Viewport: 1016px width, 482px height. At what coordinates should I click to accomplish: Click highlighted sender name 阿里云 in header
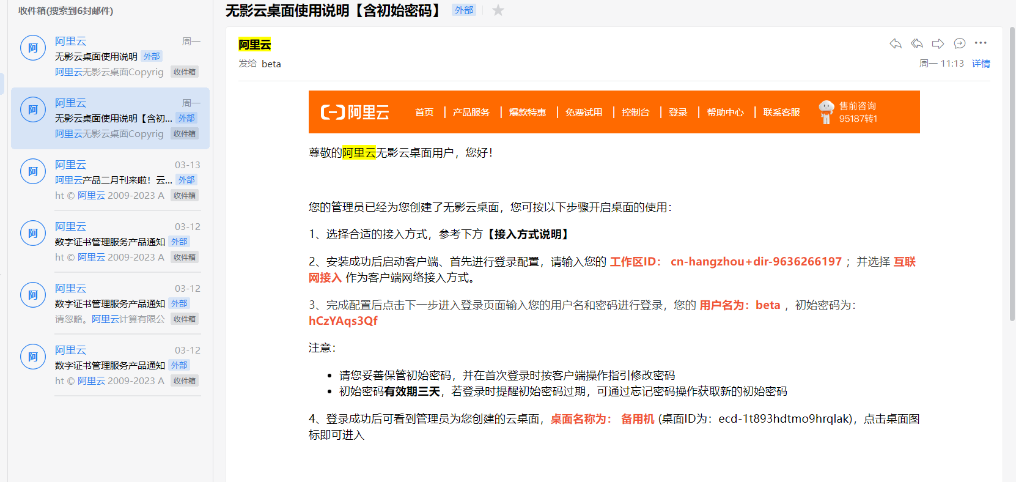255,44
